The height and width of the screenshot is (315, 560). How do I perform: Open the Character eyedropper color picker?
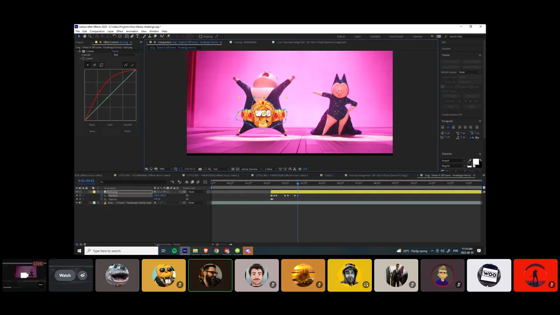tap(469, 161)
